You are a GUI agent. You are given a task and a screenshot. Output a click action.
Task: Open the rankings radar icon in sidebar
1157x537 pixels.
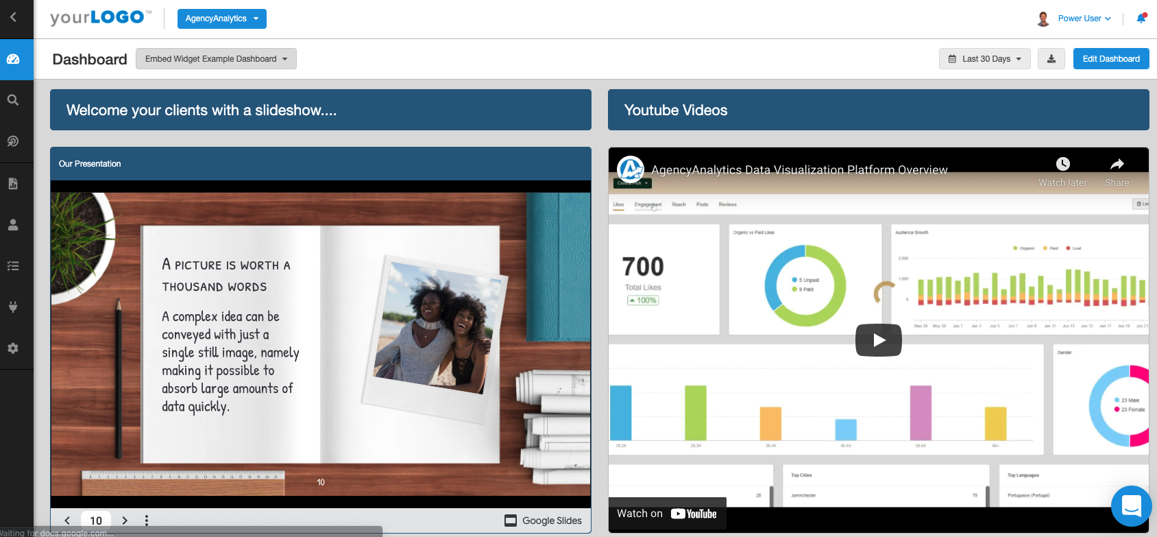click(x=13, y=141)
